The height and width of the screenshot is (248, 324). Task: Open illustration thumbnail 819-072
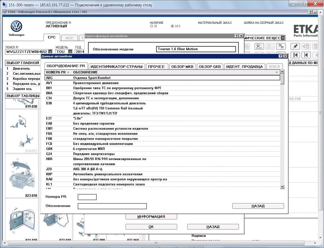click(22, 131)
